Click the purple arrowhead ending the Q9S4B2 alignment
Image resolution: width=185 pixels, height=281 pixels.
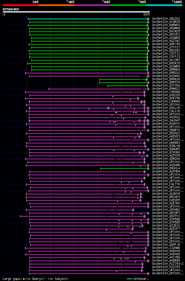click(133, 210)
